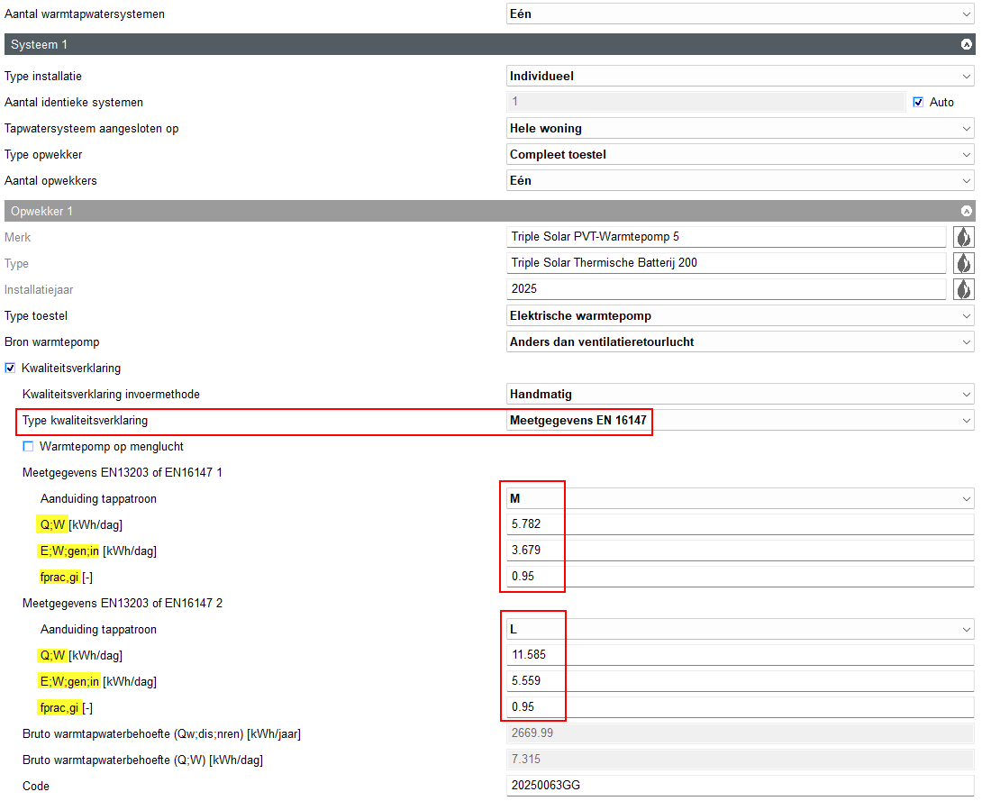Screen dimensions: 982x801
Task: Click the flame icon next to Merk field
Action: [963, 237]
